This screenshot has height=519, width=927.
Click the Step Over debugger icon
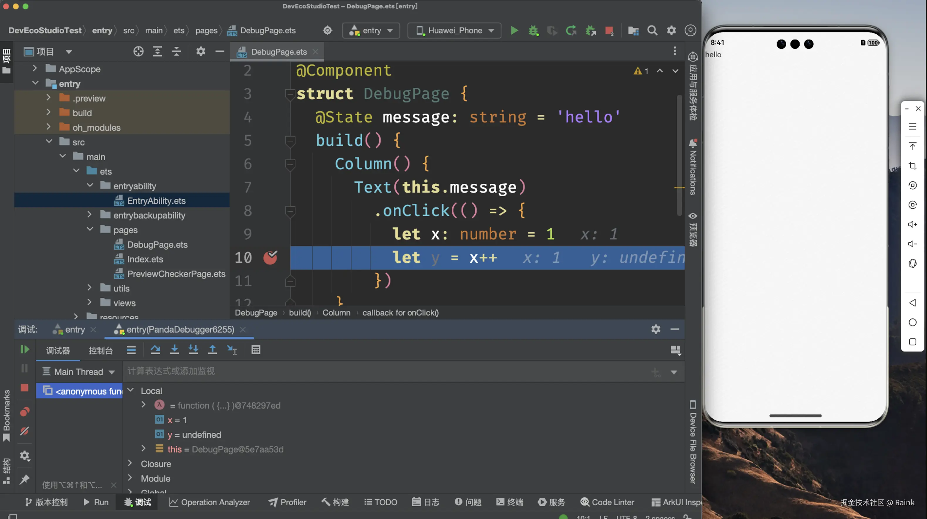[x=155, y=349]
